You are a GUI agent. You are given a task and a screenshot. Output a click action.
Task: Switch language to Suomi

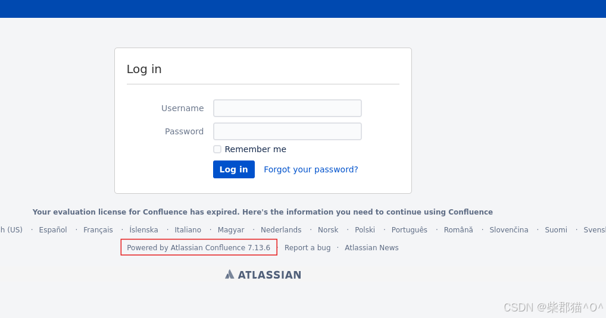[x=556, y=229]
